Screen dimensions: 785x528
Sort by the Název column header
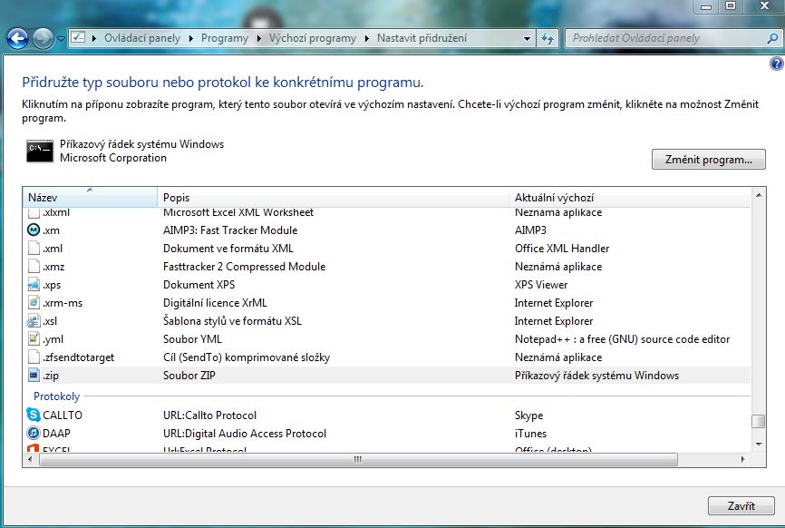(90, 198)
